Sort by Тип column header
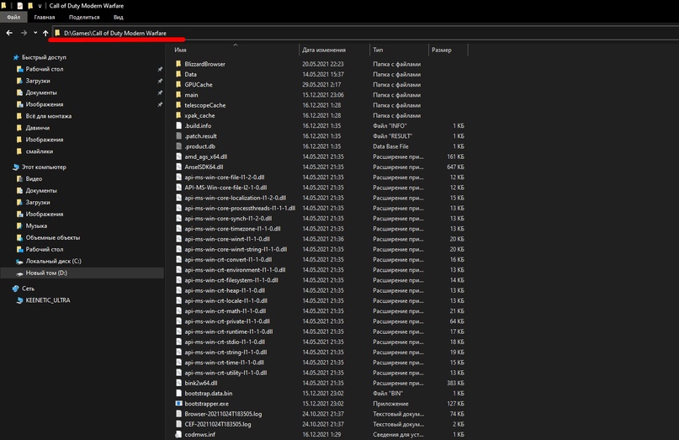679x440 pixels. (x=378, y=50)
